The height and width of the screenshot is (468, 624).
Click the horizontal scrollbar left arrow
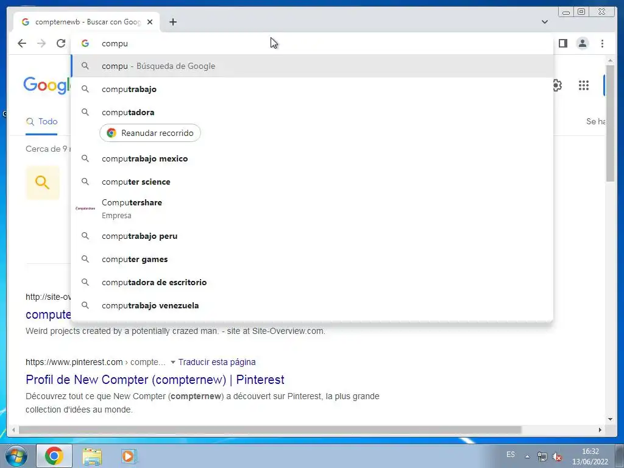click(x=13, y=430)
